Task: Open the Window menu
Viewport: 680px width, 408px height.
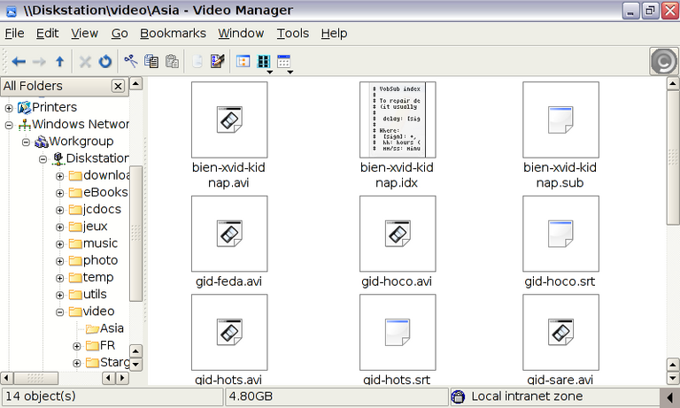Action: coord(241,34)
